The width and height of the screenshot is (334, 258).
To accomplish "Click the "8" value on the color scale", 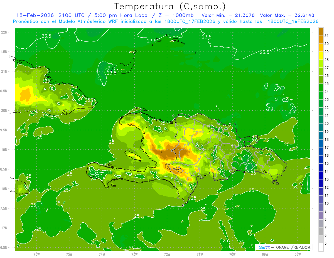I will [326, 220].
